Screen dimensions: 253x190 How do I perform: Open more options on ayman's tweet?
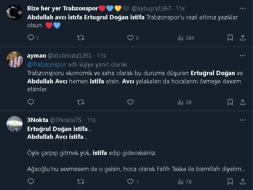243,56
